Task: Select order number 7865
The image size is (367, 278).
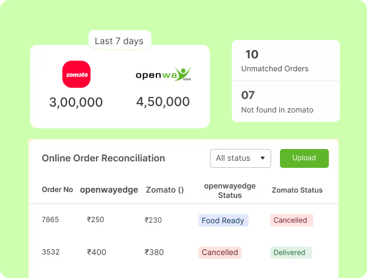Action: point(51,220)
